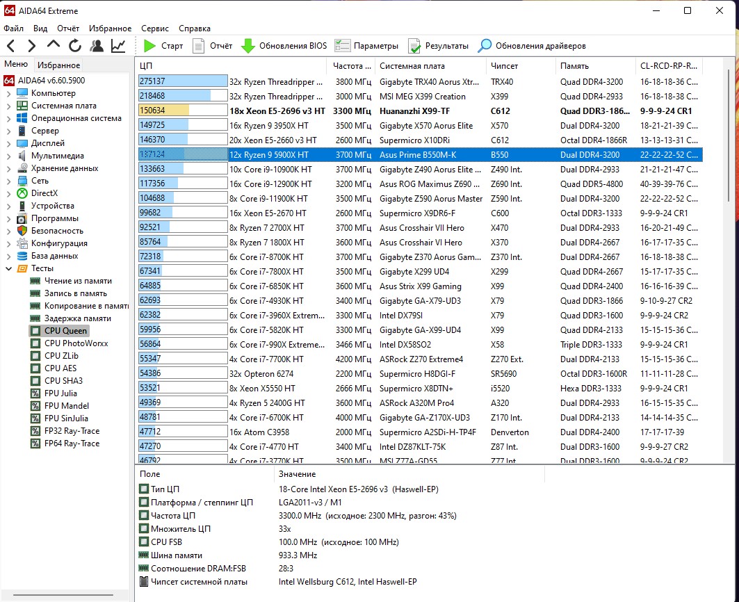This screenshot has height=602, width=739.
Task: Click the Безопасность shield icon
Action: [22, 231]
